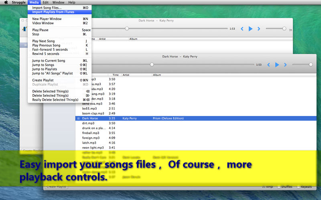Choose Create Playlist menu item
The image size is (321, 200).
(59, 80)
